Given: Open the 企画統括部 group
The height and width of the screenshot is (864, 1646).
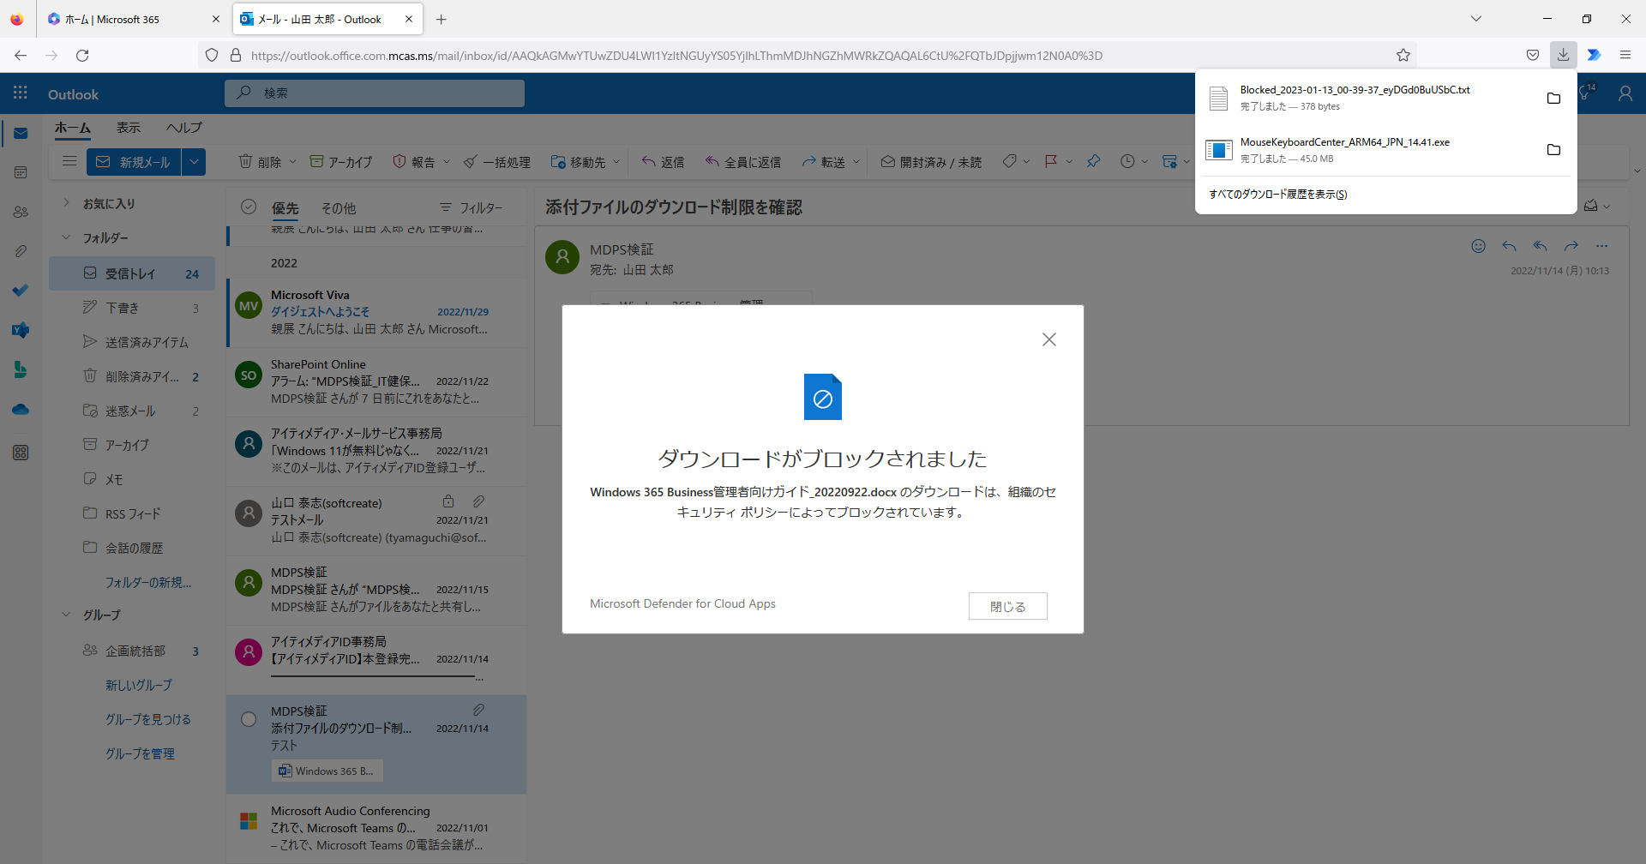Looking at the screenshot, I should coord(132,651).
